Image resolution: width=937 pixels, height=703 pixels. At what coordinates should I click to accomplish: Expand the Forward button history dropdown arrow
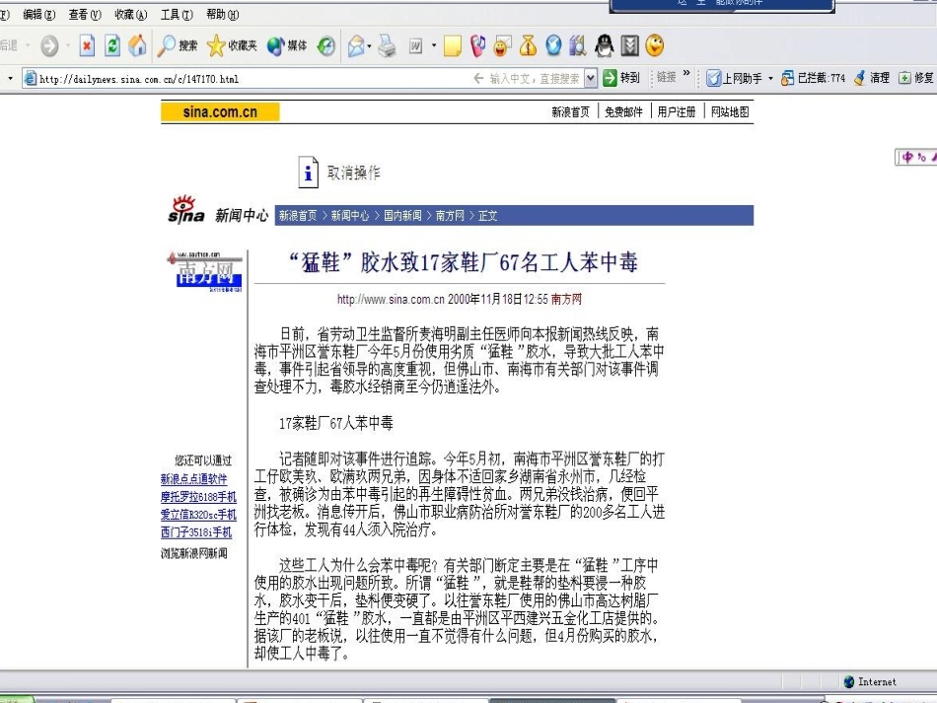pyautogui.click(x=67, y=45)
